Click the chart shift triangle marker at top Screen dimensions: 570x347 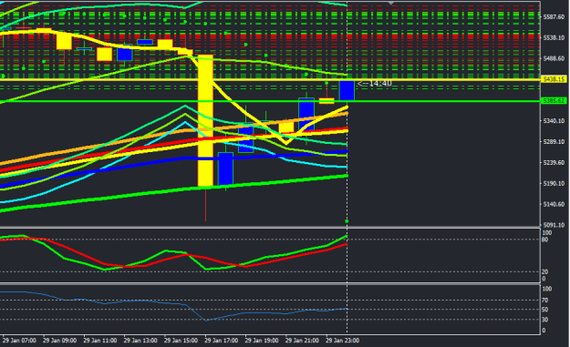(391, 3)
